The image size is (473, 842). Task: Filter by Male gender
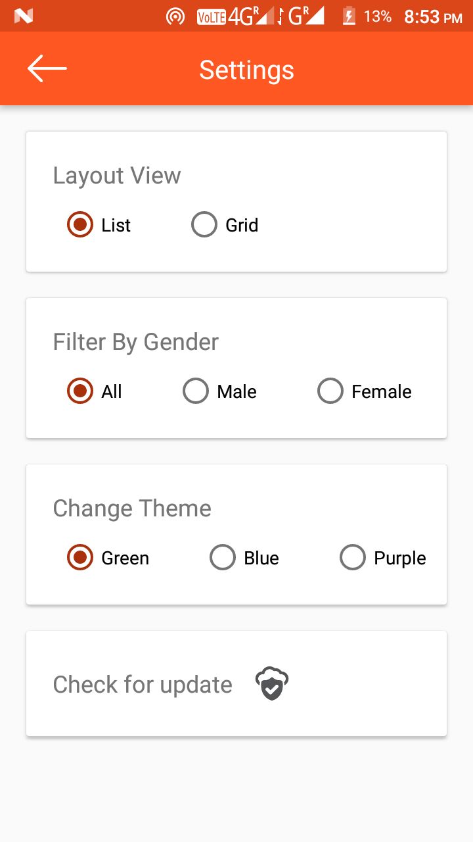pyautogui.click(x=196, y=391)
